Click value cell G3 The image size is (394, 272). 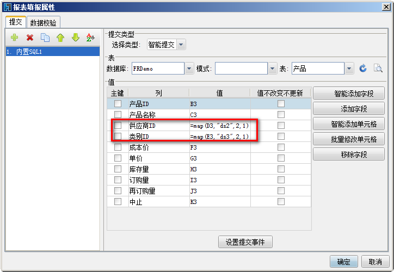220,158
